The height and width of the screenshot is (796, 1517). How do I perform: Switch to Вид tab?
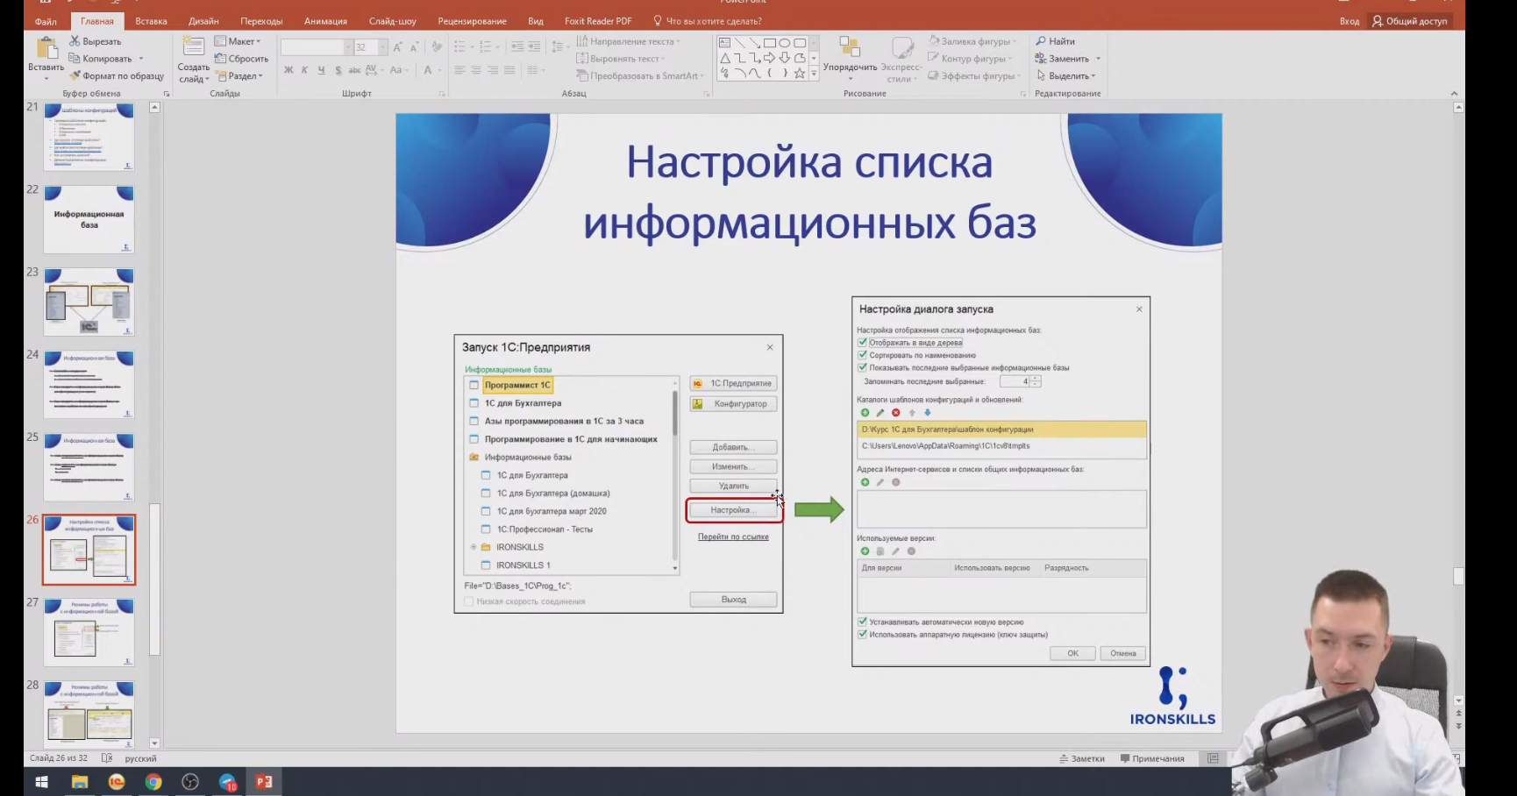pos(536,21)
